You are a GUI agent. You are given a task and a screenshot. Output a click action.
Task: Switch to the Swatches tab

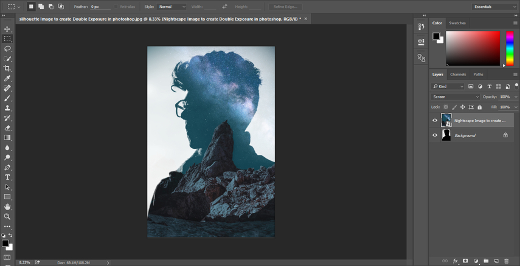[457, 23]
